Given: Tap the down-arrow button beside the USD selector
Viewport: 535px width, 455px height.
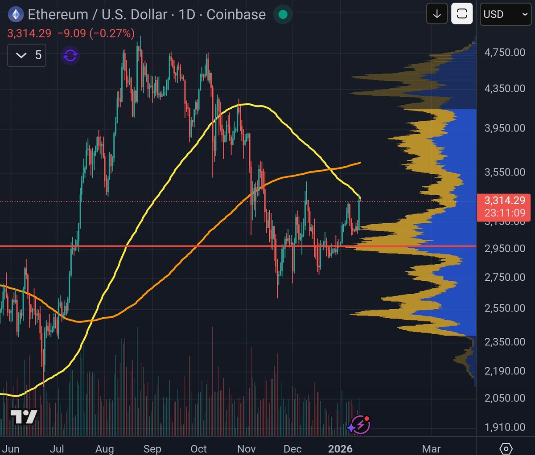Looking at the screenshot, I should click(437, 14).
